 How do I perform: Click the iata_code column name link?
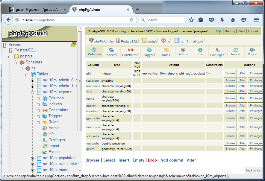point(93,127)
